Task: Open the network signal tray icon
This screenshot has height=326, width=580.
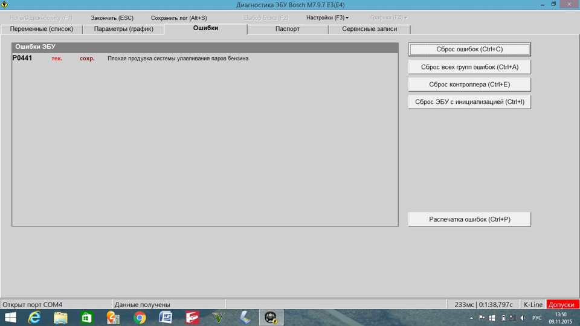Action: 513,318
